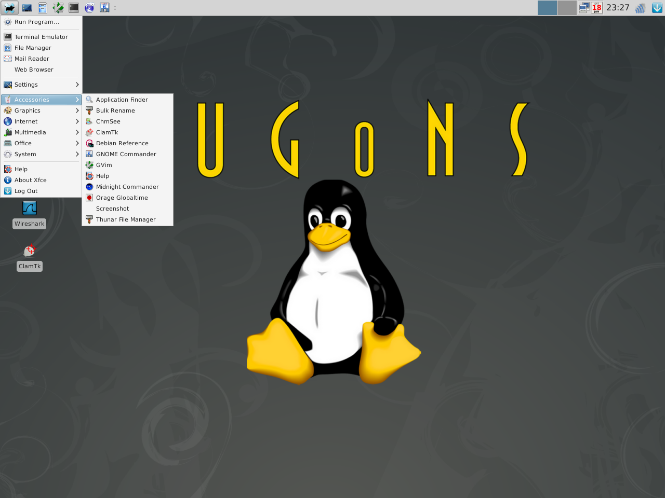Switch to the second grey workspace
Image resolution: width=665 pixels, height=498 pixels.
567,8
